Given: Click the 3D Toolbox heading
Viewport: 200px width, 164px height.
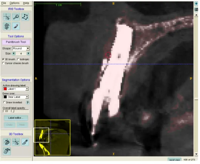Looking at the screenshot, I should point(16,134).
